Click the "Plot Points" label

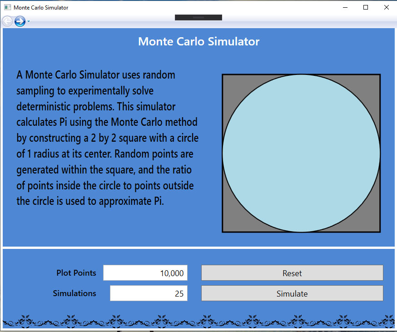(x=76, y=273)
